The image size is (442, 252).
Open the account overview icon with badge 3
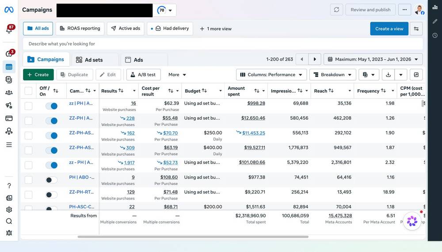9,53
